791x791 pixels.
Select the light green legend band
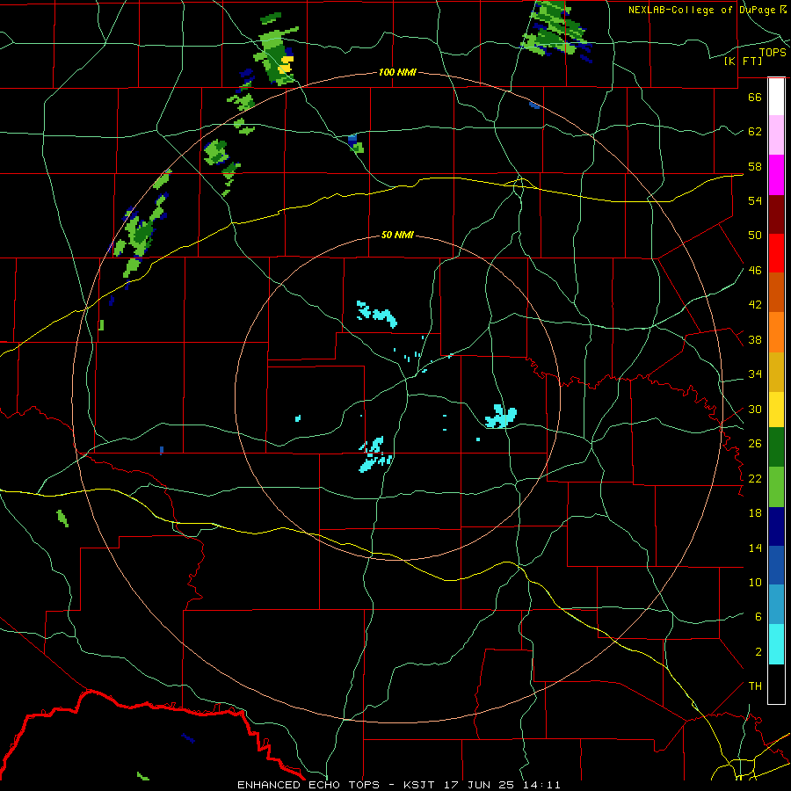[776, 487]
